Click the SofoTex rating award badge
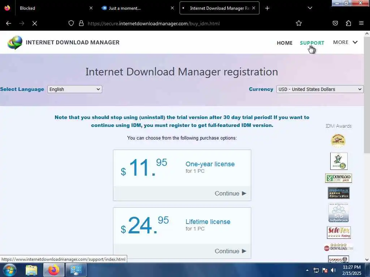 (x=339, y=233)
